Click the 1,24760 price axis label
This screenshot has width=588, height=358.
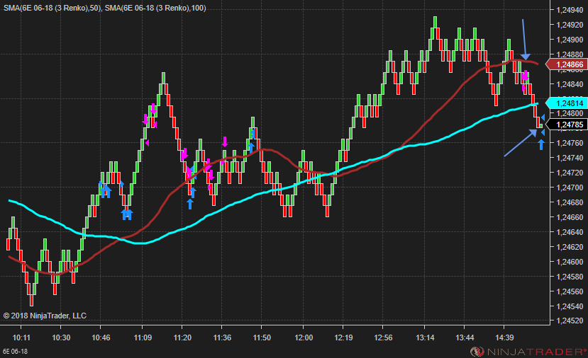[570, 144]
